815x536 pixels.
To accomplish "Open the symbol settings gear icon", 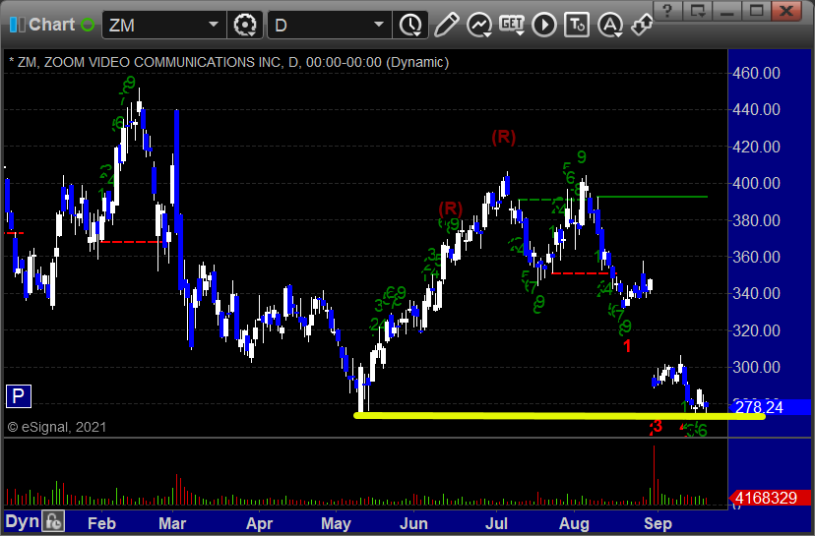I will [x=245, y=25].
